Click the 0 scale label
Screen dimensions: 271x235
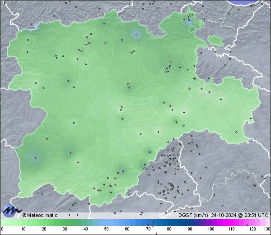[2, 229]
